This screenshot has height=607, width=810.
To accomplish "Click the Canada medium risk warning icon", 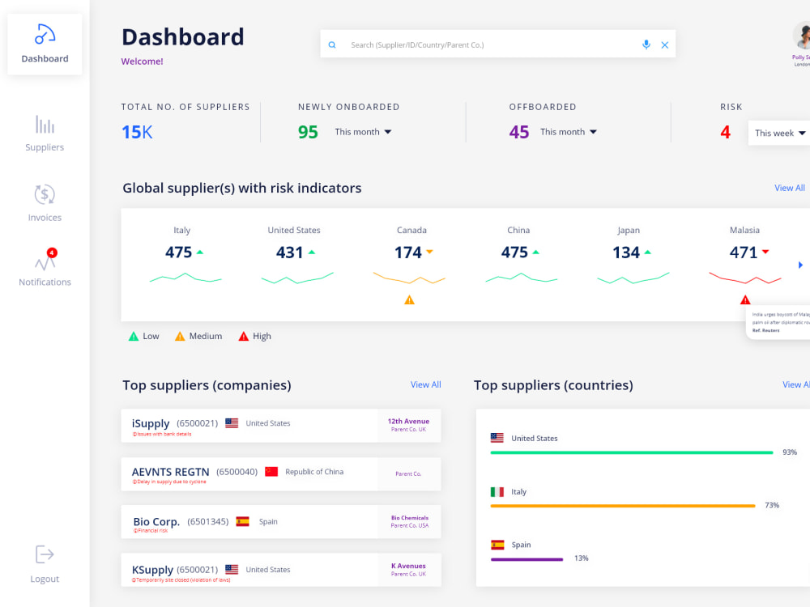I will 409,299.
